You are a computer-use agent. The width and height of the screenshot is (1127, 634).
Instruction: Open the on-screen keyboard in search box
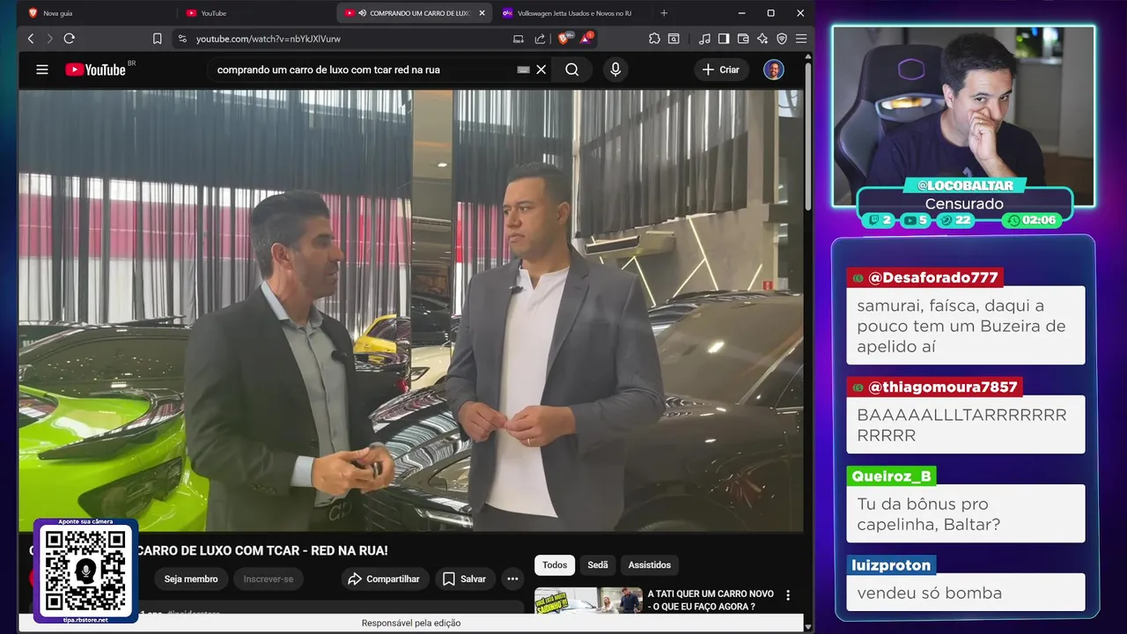tap(523, 70)
